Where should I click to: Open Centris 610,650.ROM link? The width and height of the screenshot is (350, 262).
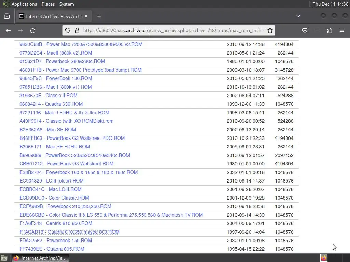point(56,223)
